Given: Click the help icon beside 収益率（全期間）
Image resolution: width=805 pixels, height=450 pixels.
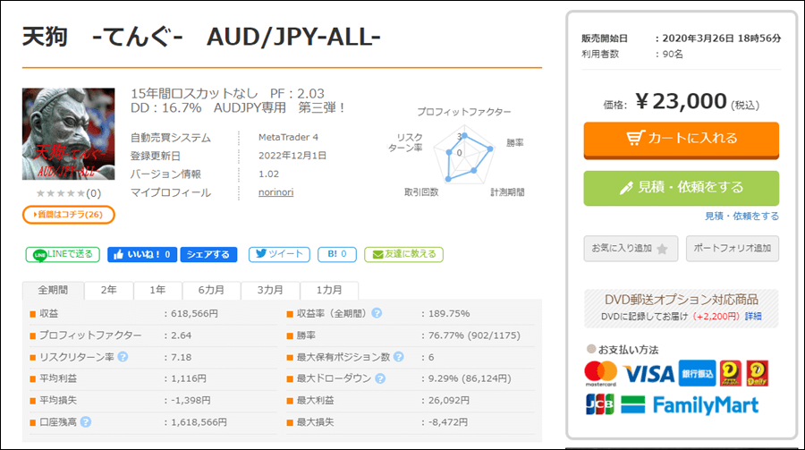Looking at the screenshot, I should (377, 313).
